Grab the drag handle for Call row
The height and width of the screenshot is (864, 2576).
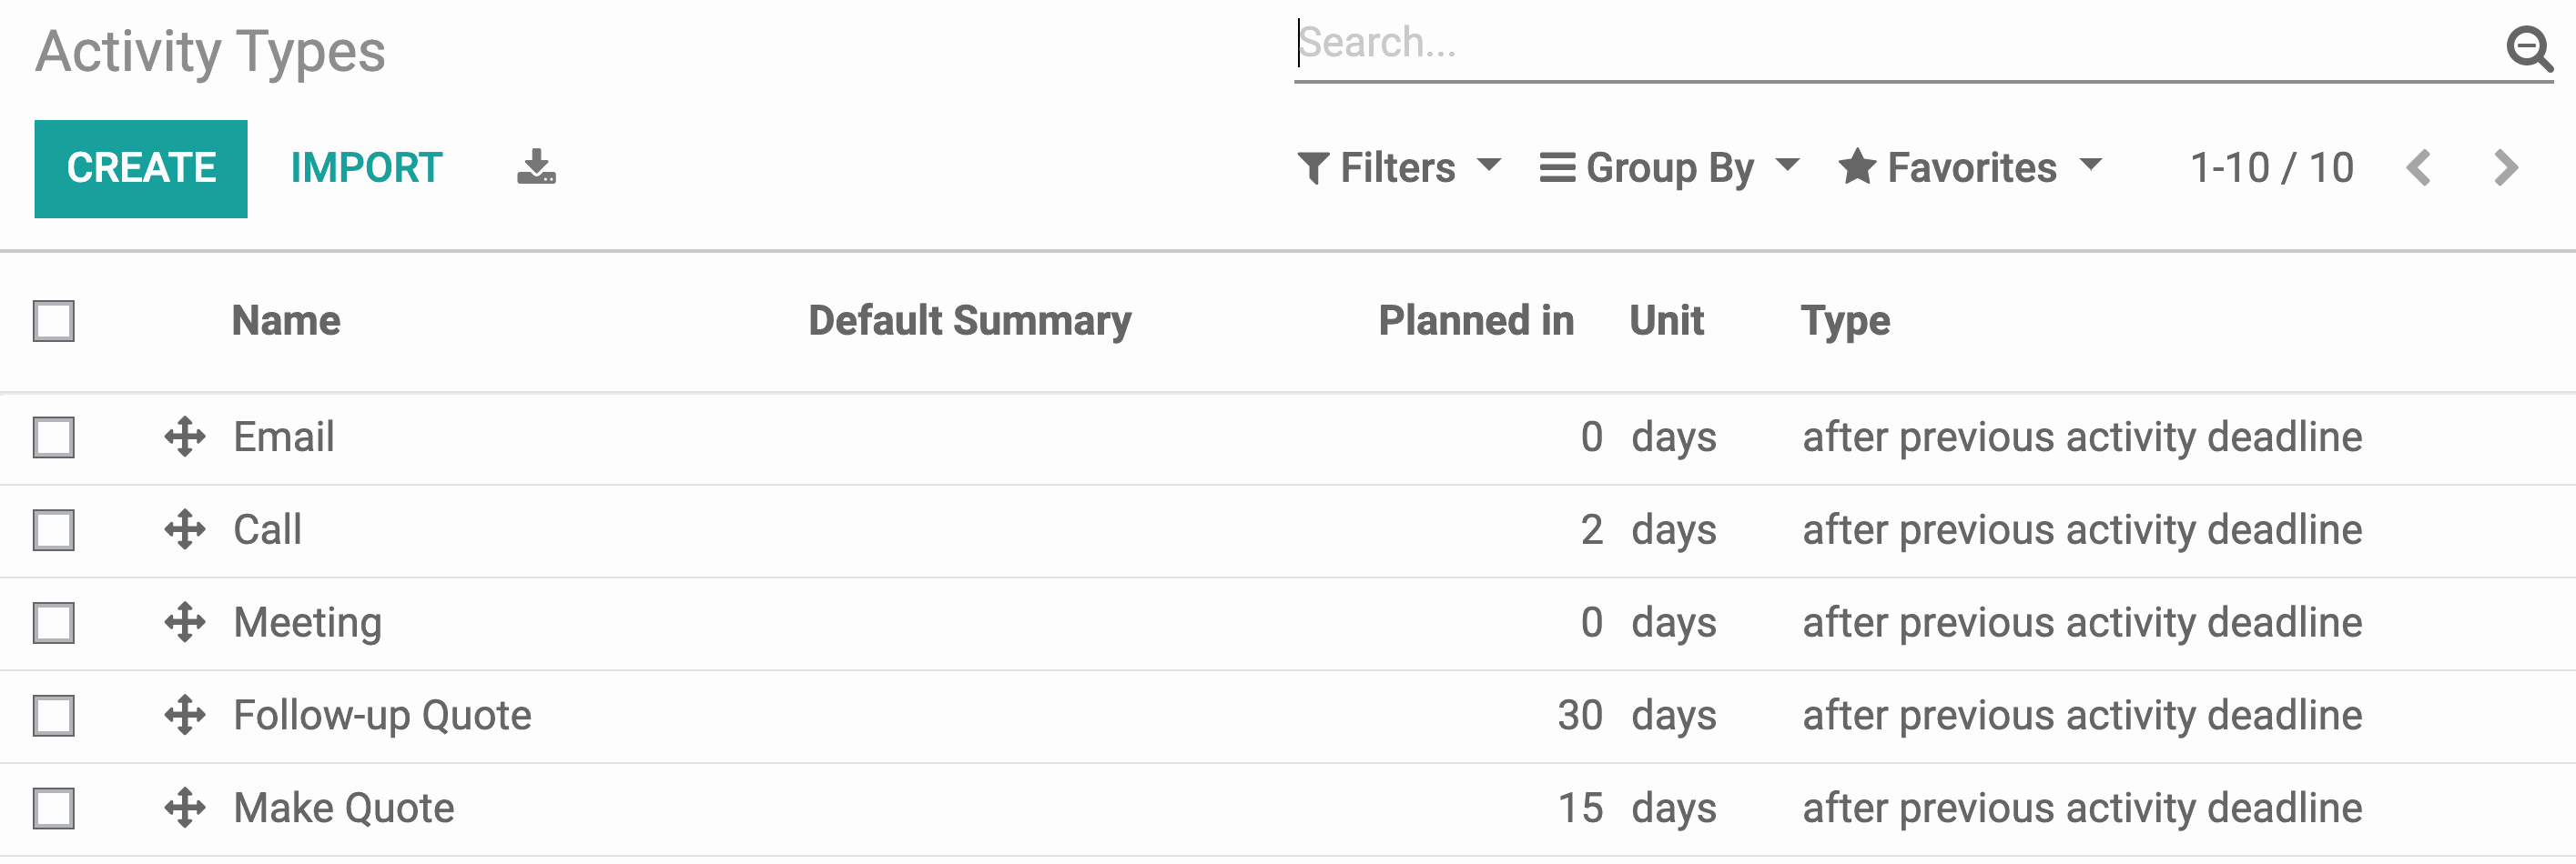click(x=185, y=530)
